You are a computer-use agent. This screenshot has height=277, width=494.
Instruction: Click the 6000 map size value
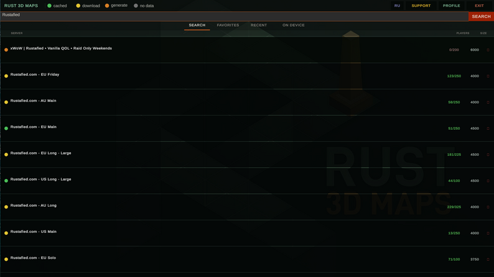tap(475, 50)
